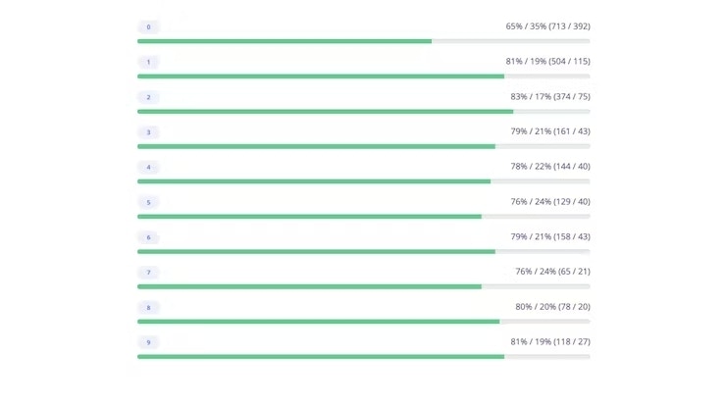The width and height of the screenshot is (726, 408).
Task: Click the label badge numbered 0
Action: coord(148,26)
